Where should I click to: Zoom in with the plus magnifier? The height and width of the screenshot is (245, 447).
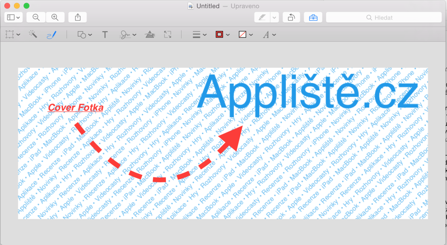pyautogui.click(x=55, y=17)
